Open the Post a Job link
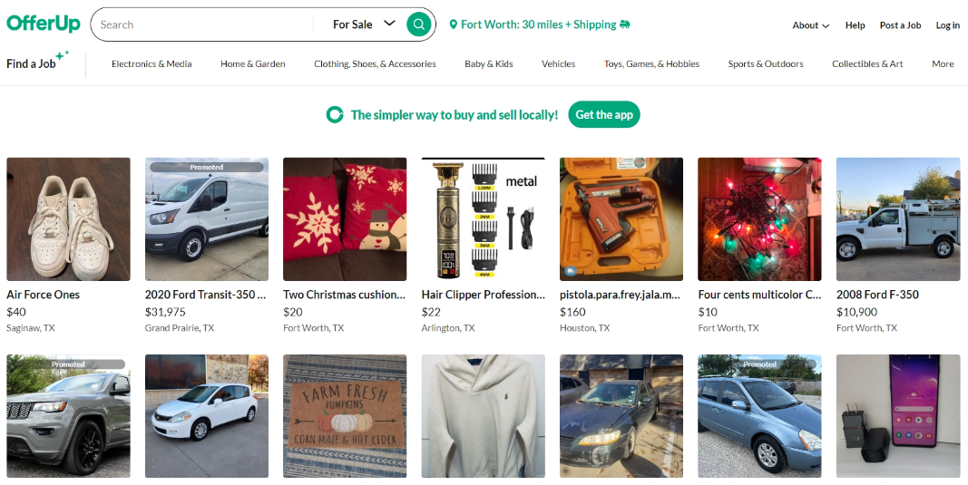Screen dimensions: 968x485 [x=900, y=25]
